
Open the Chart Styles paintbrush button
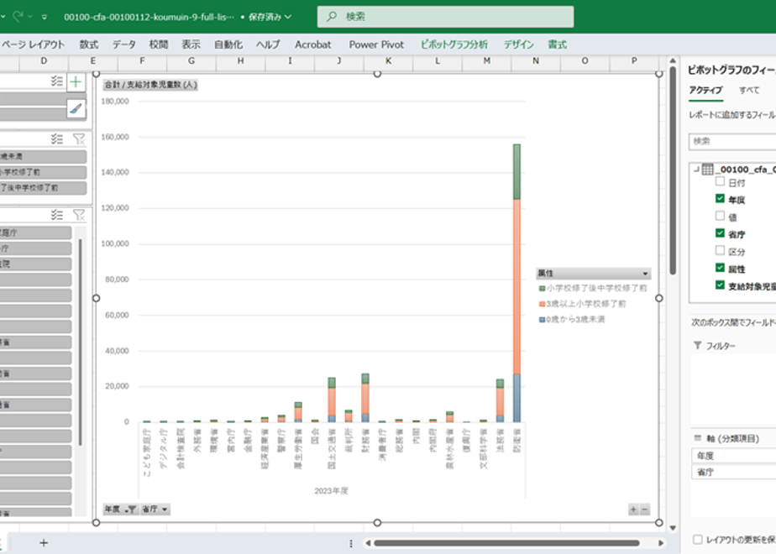(76, 107)
